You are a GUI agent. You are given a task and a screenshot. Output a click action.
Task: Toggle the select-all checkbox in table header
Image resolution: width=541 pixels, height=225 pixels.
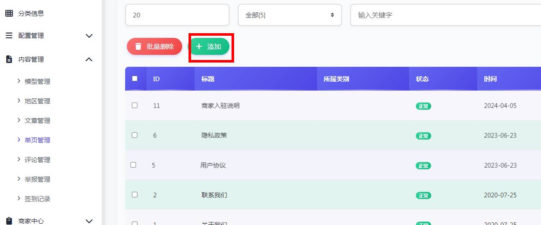(x=135, y=78)
